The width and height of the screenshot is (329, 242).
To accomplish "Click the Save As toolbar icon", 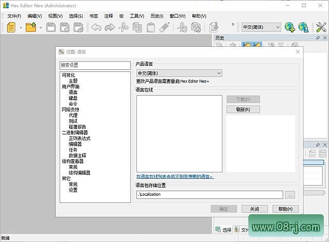I will point(65,27).
